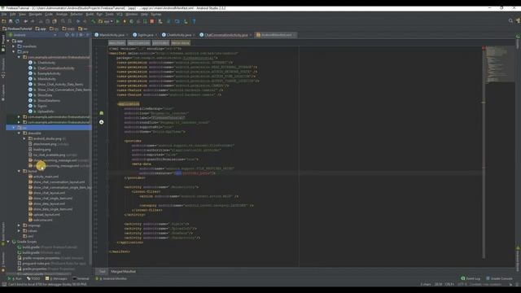Click the Gradle Console button
Screen dimensions: 521x293
499,278
